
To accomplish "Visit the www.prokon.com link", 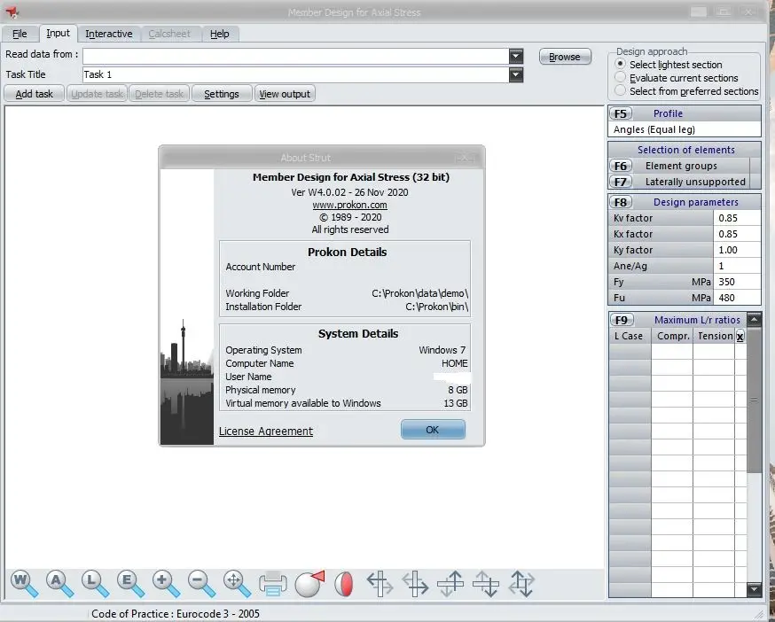I will click(350, 205).
